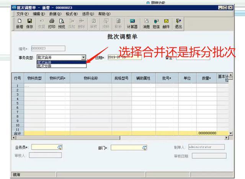Image resolution: width=245 pixels, height=179 pixels.
Task: Click the 编号 number field
Action: coord(48,48)
